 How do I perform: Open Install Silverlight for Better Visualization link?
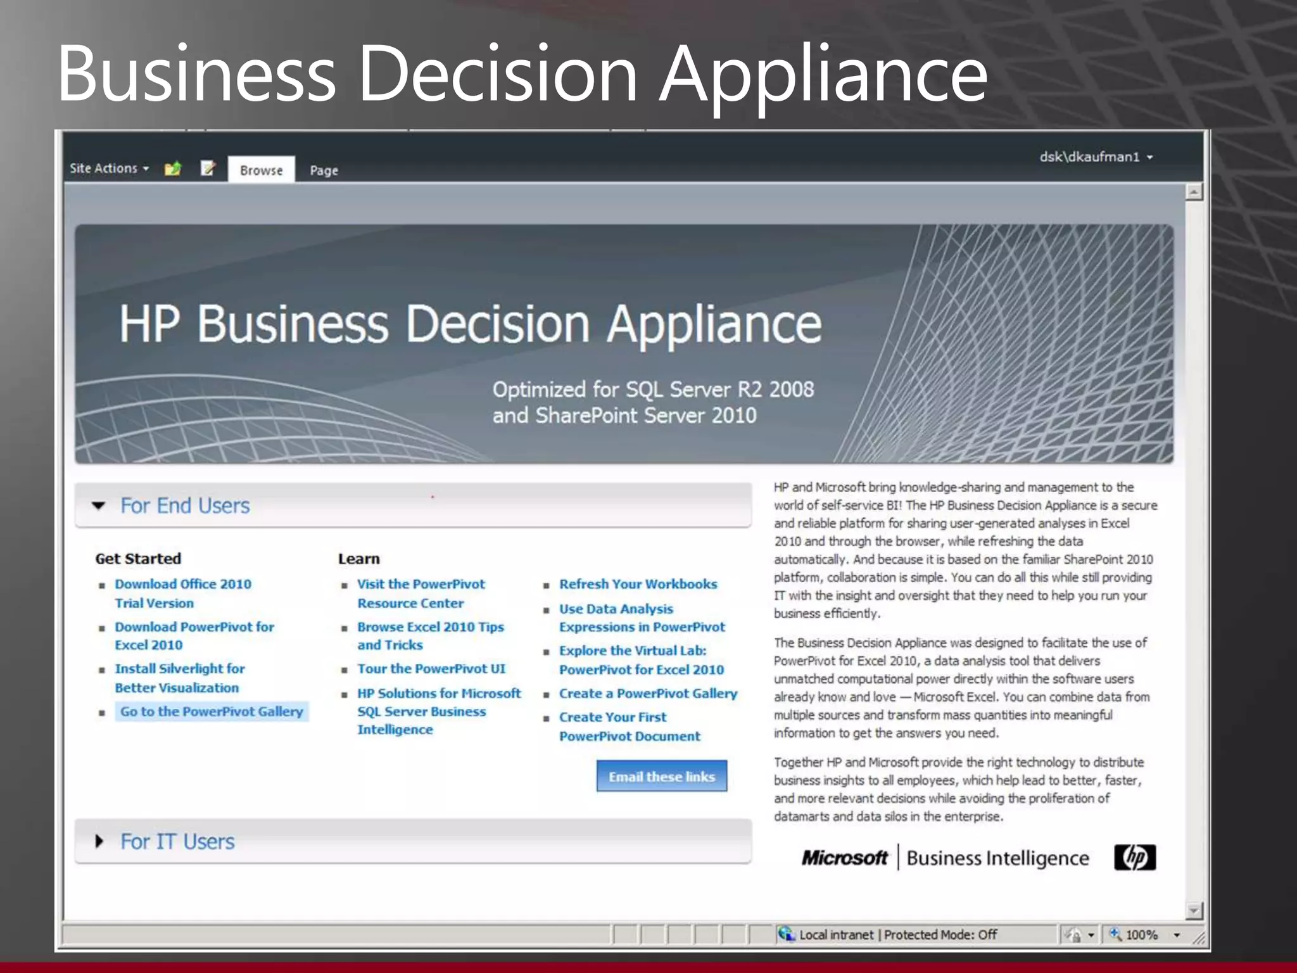click(x=180, y=678)
